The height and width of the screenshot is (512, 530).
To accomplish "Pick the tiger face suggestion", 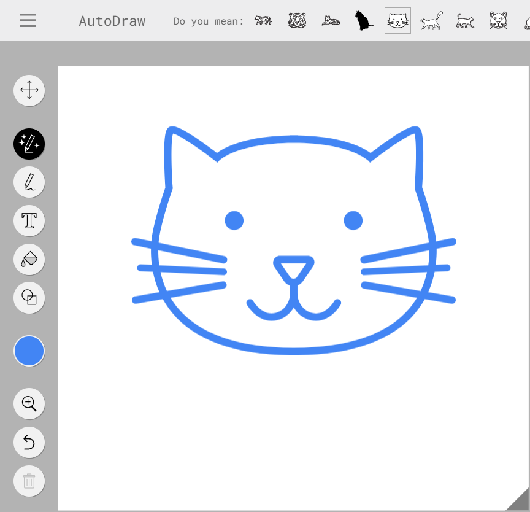I will point(298,21).
